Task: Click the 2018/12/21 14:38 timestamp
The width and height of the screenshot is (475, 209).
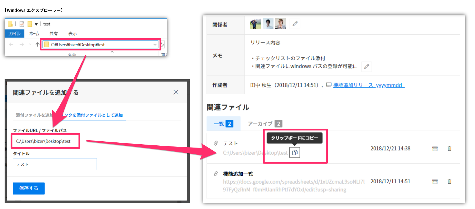Action: pyautogui.click(x=390, y=148)
